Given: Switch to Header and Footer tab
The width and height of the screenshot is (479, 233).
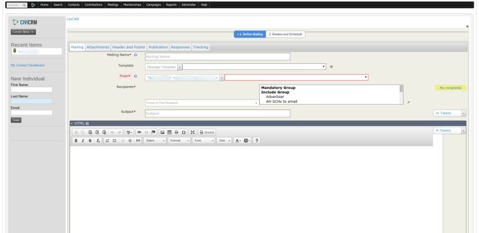Looking at the screenshot, I should [x=129, y=47].
